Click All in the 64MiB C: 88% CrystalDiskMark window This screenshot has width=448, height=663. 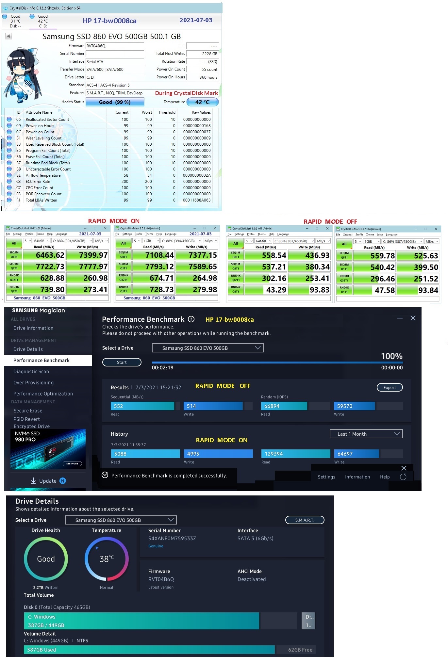pyautogui.click(x=14, y=243)
